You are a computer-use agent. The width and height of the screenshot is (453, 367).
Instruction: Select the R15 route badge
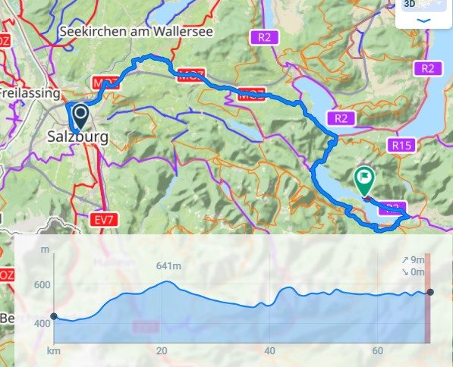(401, 146)
